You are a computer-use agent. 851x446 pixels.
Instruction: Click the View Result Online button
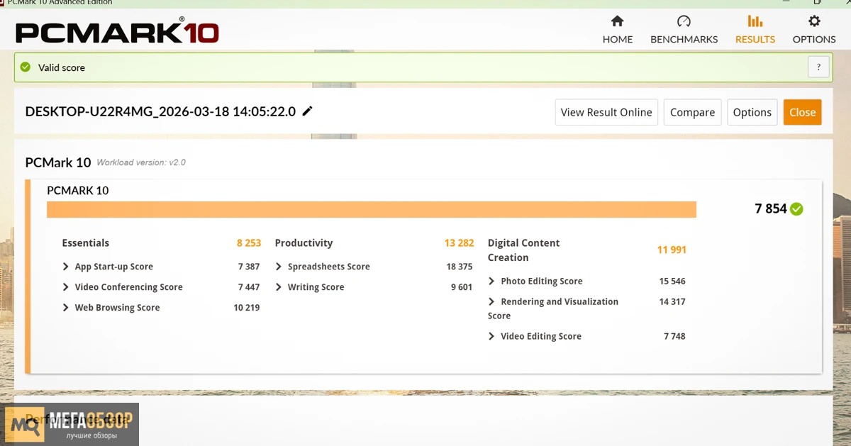606,112
